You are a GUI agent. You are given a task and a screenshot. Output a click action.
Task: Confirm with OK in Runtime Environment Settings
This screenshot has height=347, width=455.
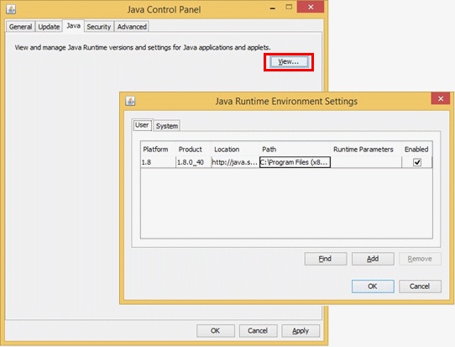pyautogui.click(x=373, y=287)
